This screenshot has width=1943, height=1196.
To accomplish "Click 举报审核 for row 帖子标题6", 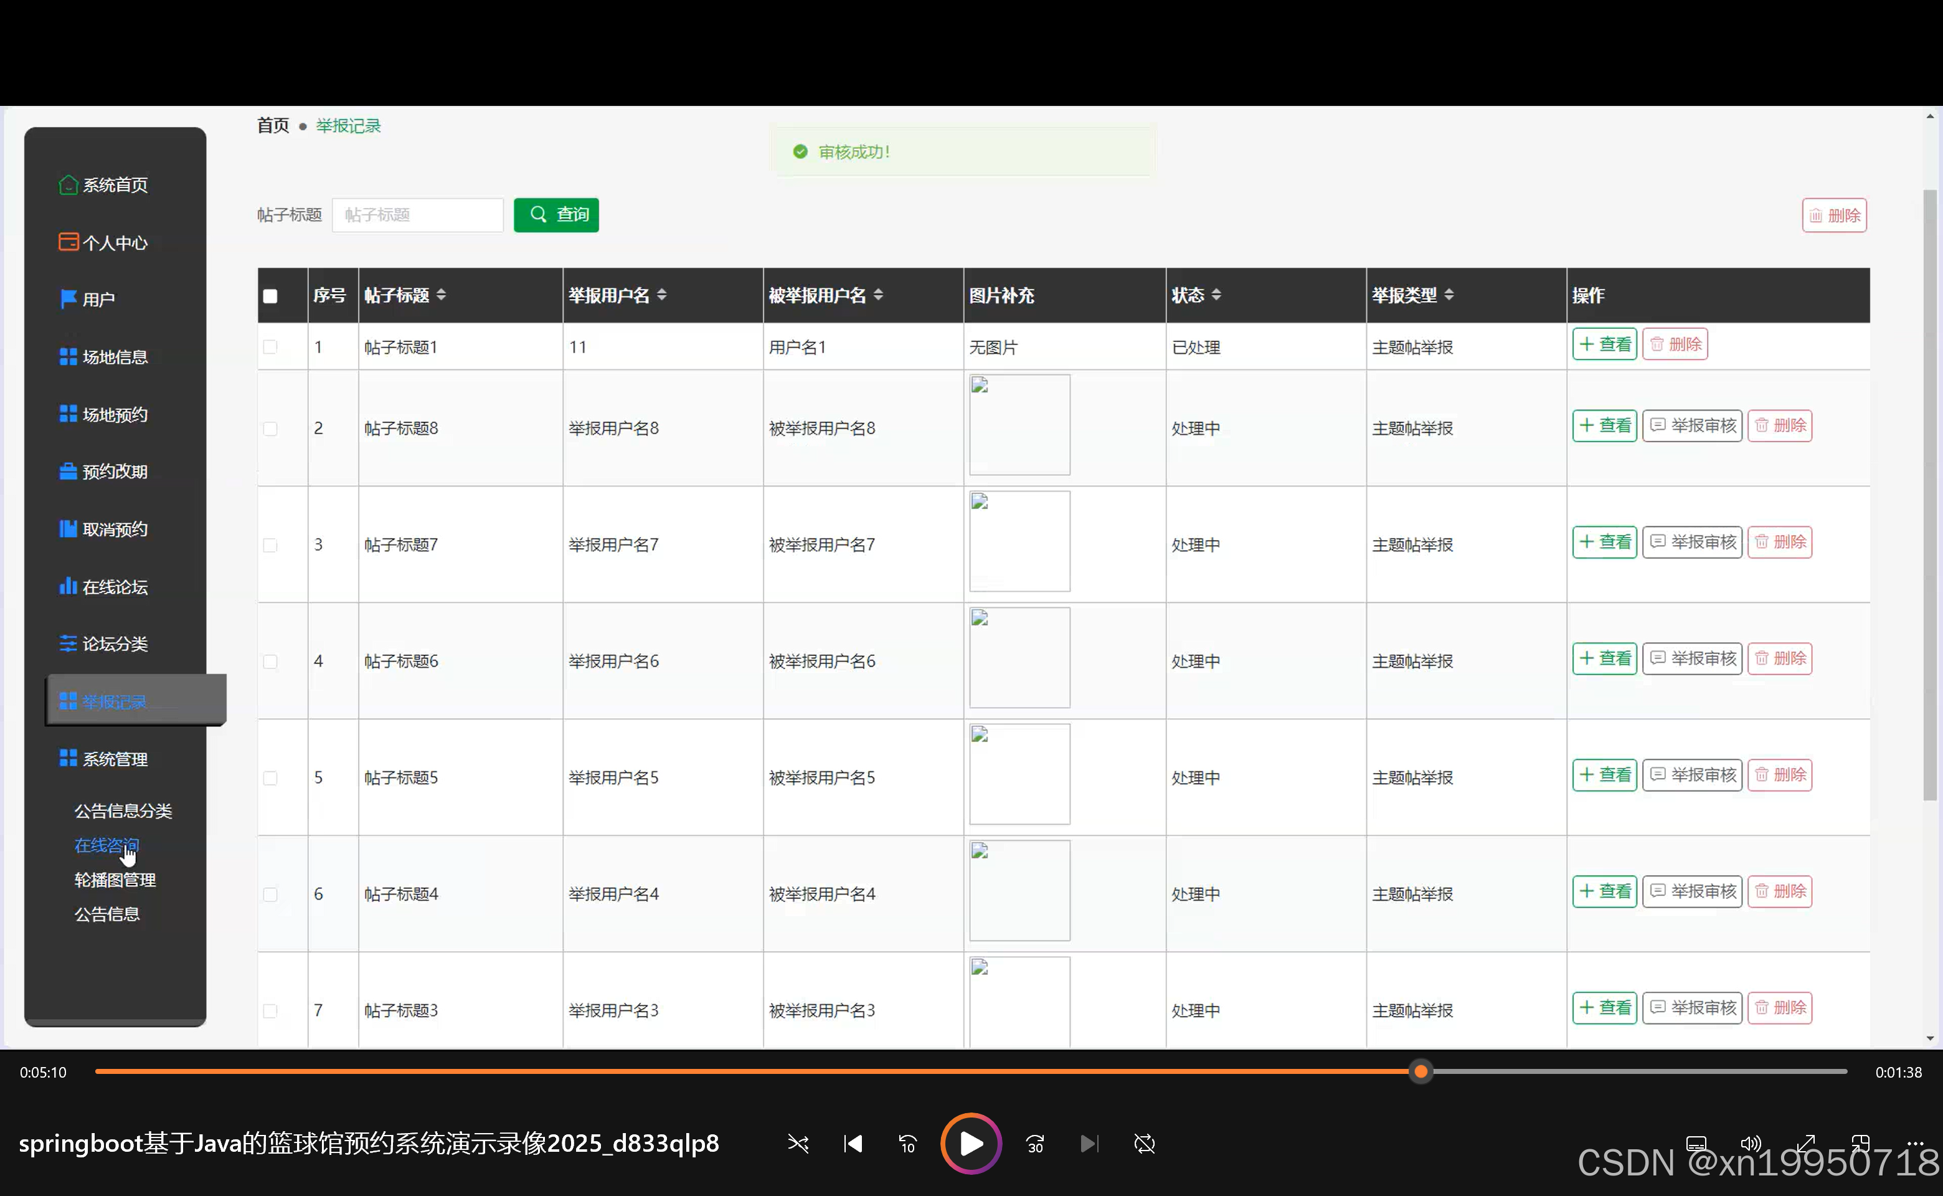I will (x=1692, y=658).
